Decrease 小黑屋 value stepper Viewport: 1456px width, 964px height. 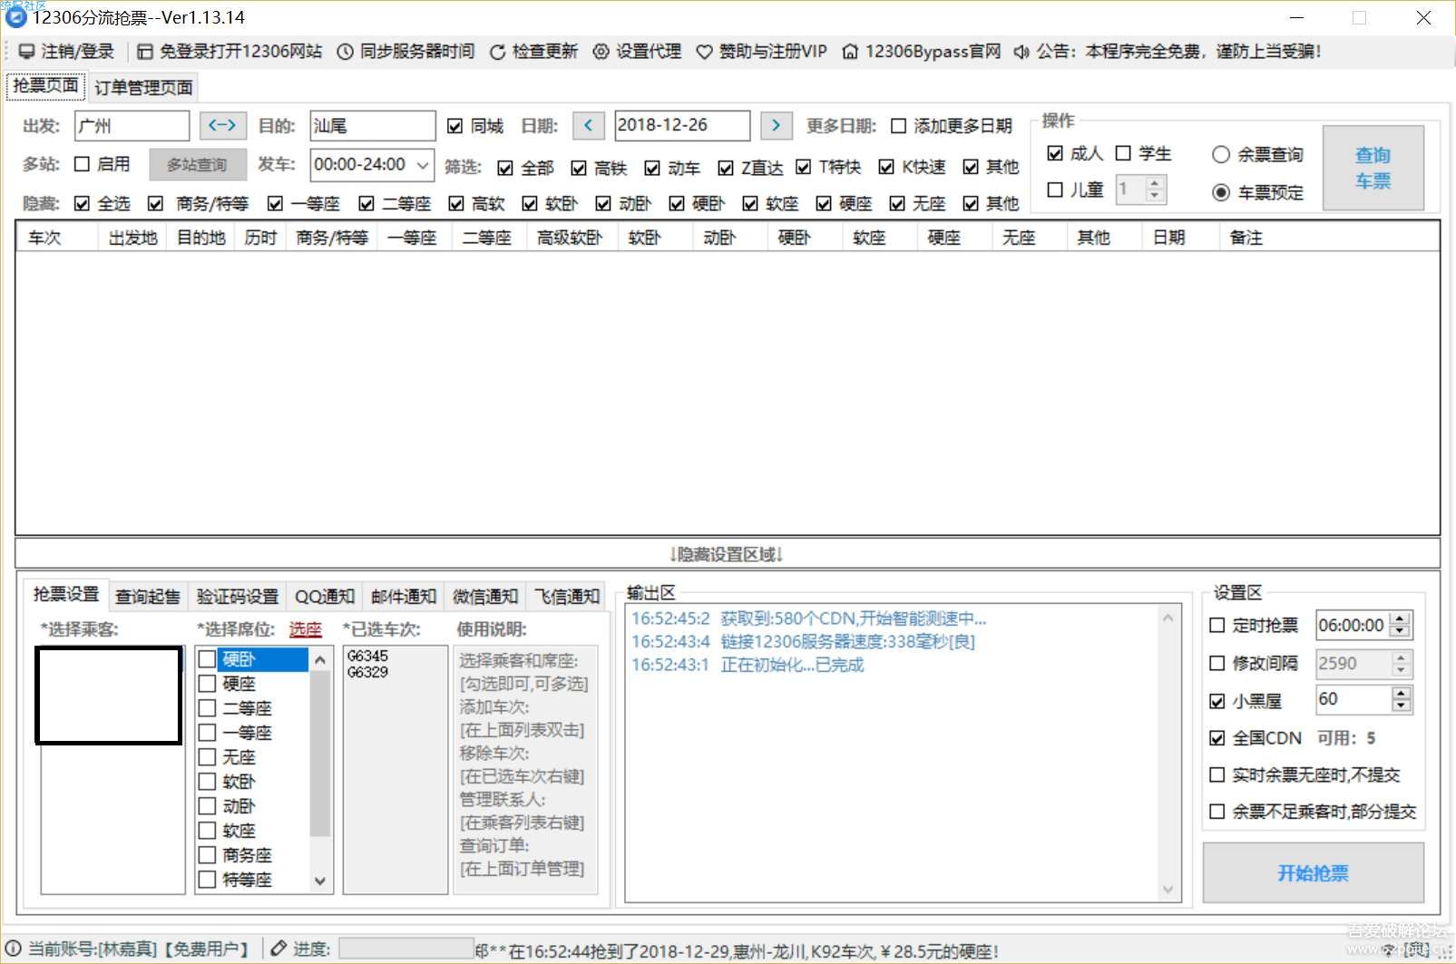click(1401, 706)
